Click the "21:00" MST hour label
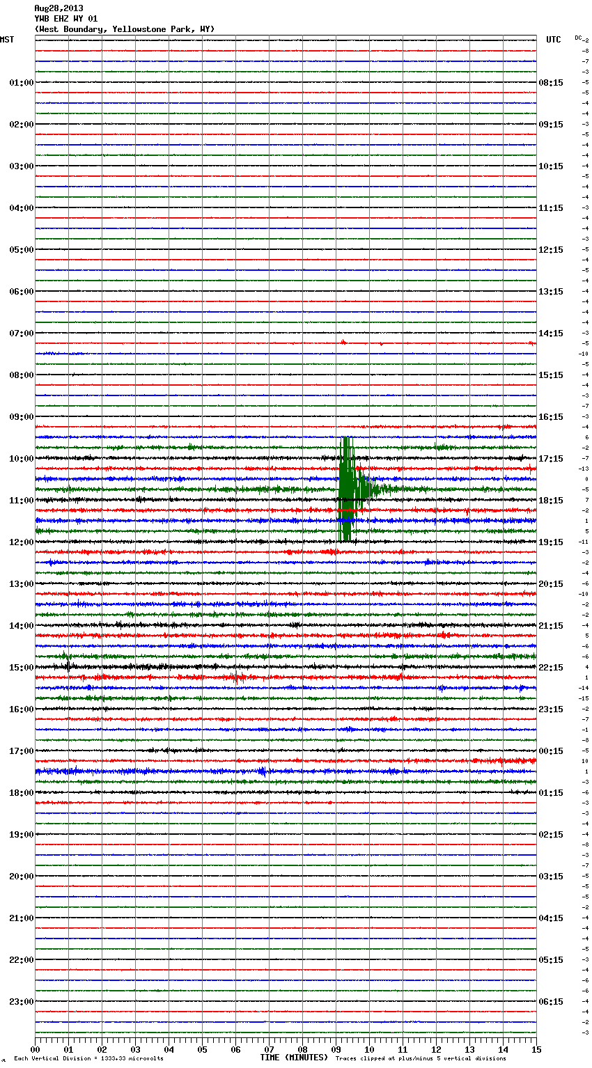Screen dimensions: 592x1068 (x=22, y=918)
